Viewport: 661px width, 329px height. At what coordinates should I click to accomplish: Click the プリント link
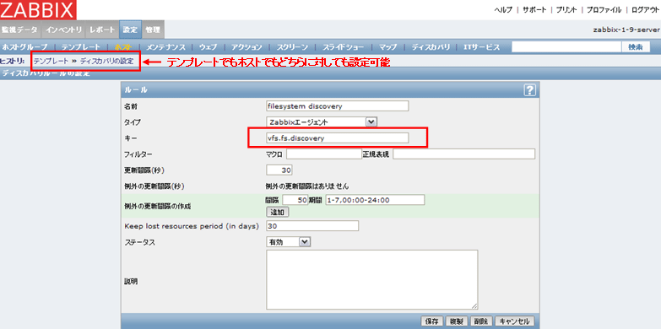pyautogui.click(x=566, y=9)
